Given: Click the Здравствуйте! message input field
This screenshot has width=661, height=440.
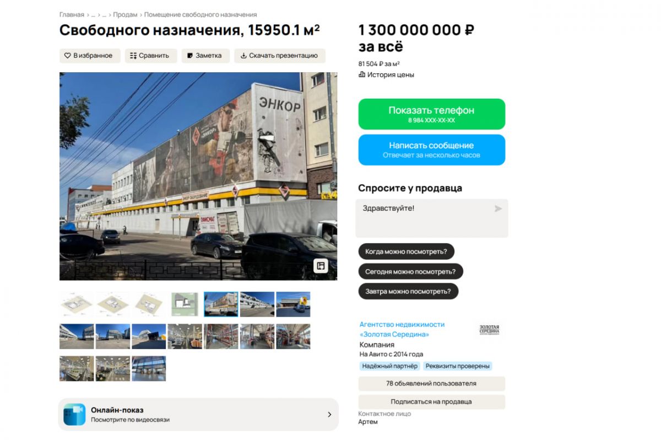Looking at the screenshot, I should [x=431, y=218].
